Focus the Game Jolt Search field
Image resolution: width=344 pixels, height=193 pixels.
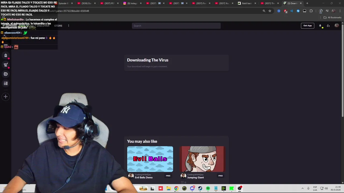pos(176,26)
